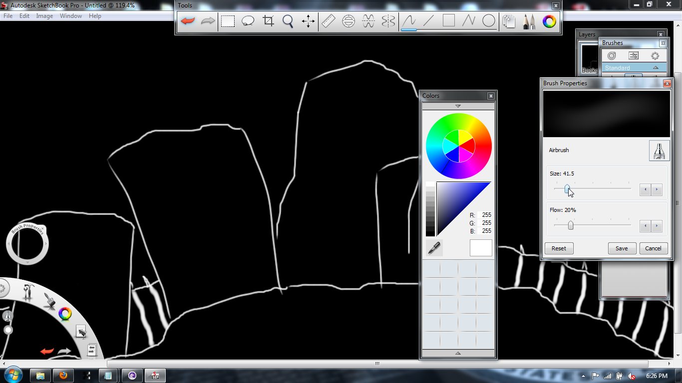The width and height of the screenshot is (682, 383).
Task: Click the Undo arrow in the Tools bar
Action: 188,21
